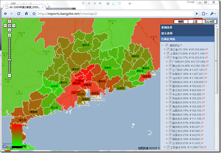Bookmark this page with the star icon
This screenshot has width=221, height=153.
click(34, 14)
